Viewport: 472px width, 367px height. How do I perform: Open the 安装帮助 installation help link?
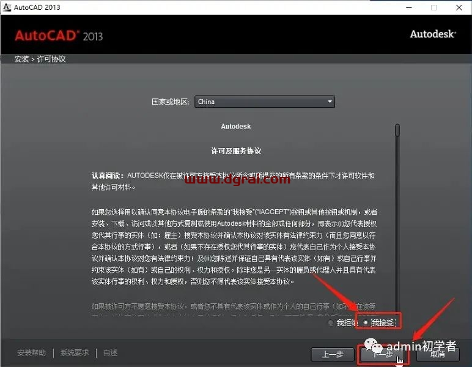[32, 352]
